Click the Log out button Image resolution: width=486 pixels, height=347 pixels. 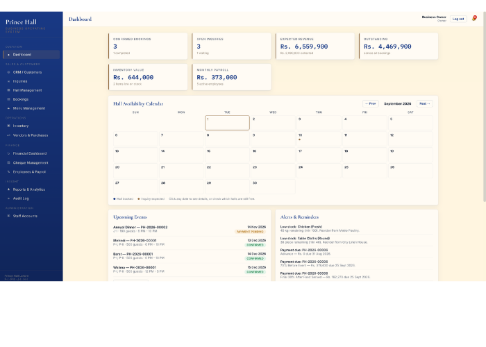458,19
